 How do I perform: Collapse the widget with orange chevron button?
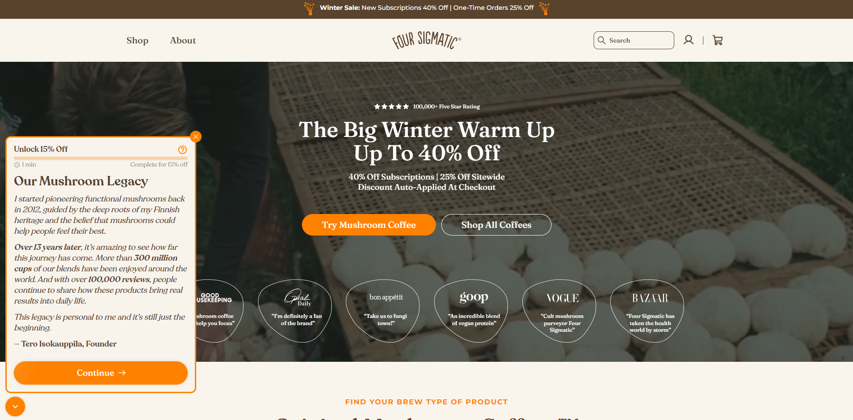click(15, 407)
